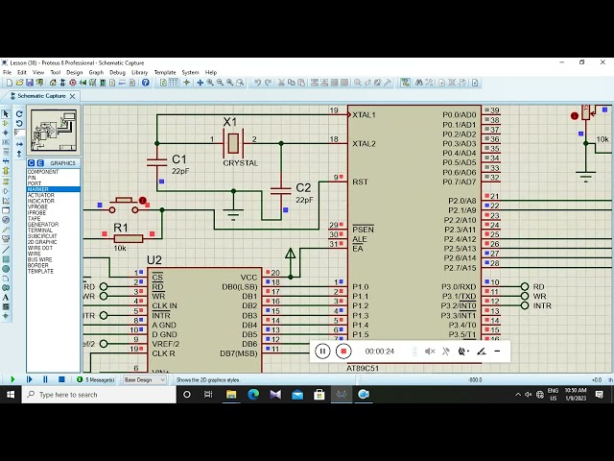The height and width of the screenshot is (461, 614).
Task: Toggle the recorder microphone mute icon
Action: point(445,352)
